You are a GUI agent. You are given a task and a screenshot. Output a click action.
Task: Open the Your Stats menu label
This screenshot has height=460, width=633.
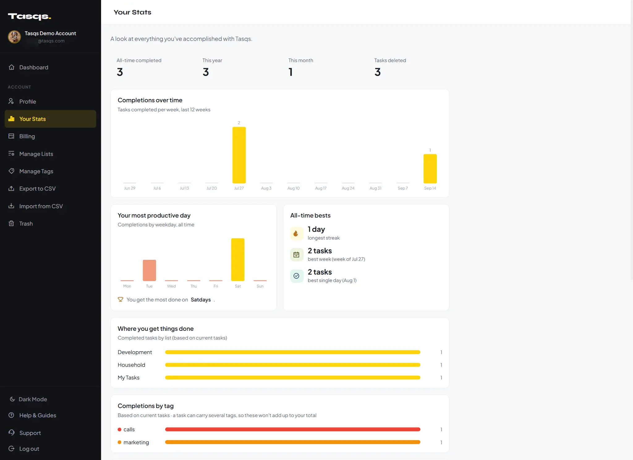coord(32,119)
